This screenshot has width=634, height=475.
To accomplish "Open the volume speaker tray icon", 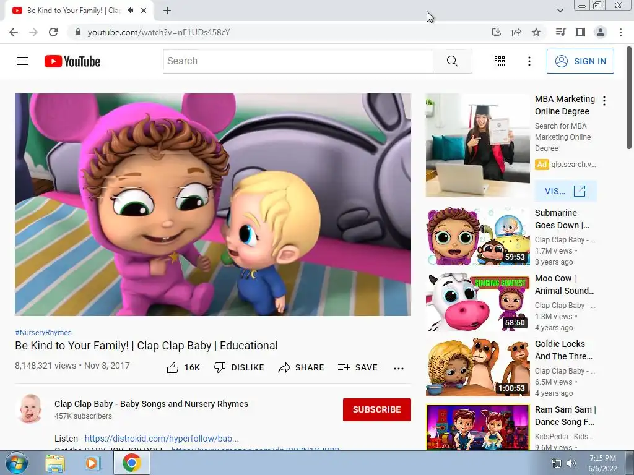I will click(x=571, y=463).
